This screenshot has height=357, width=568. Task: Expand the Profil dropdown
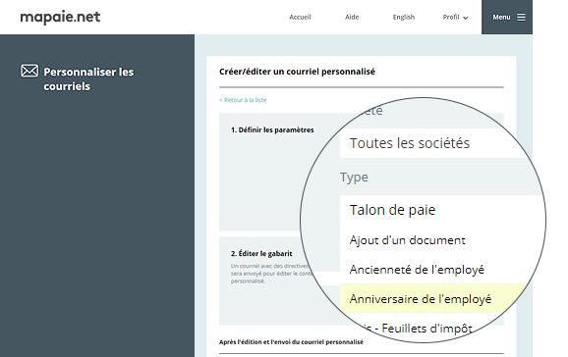pyautogui.click(x=455, y=17)
